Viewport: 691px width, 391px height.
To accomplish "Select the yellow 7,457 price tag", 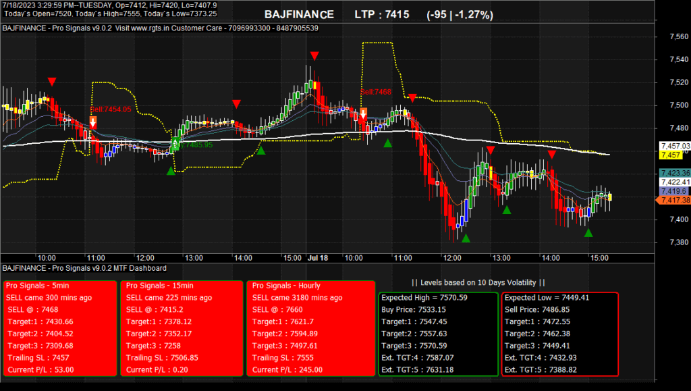I will pos(671,155).
